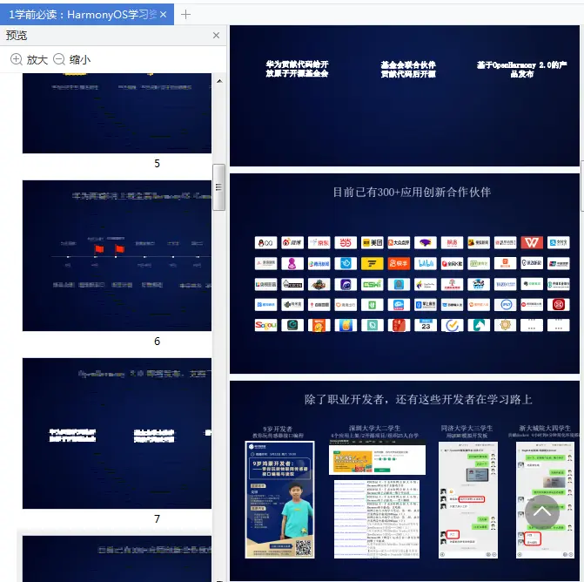Screen dimensions: 584x582
Task: Click the 浙大城院大四学生 caption
Action: coord(545,429)
